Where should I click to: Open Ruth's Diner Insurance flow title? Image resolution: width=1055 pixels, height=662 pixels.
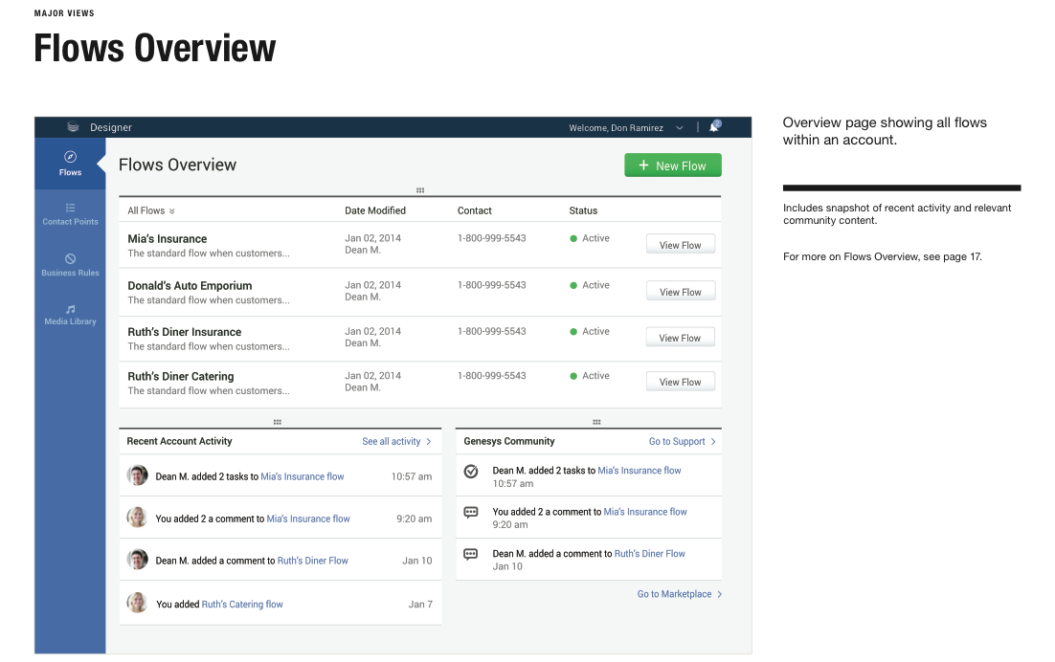[x=185, y=332]
